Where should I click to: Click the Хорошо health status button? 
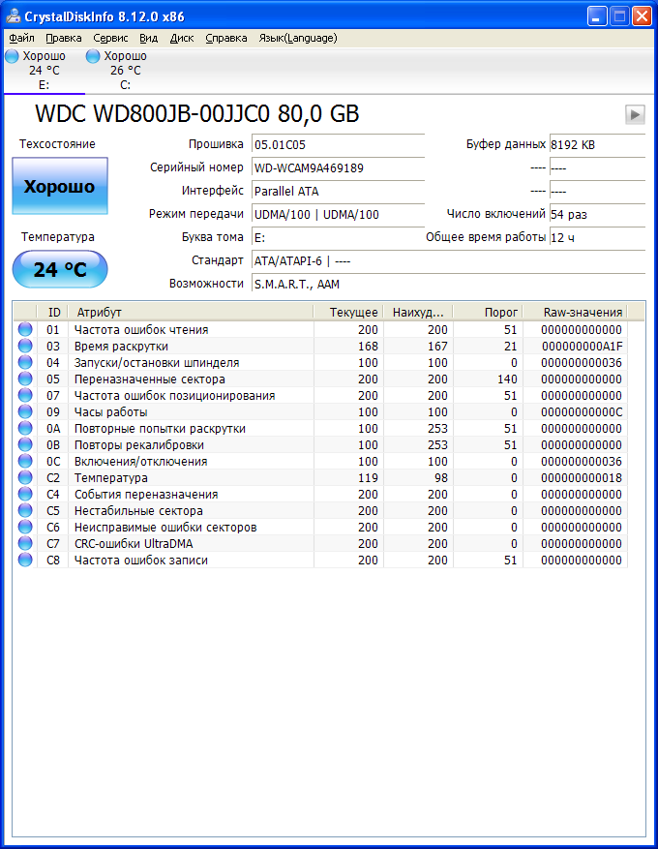pyautogui.click(x=60, y=186)
